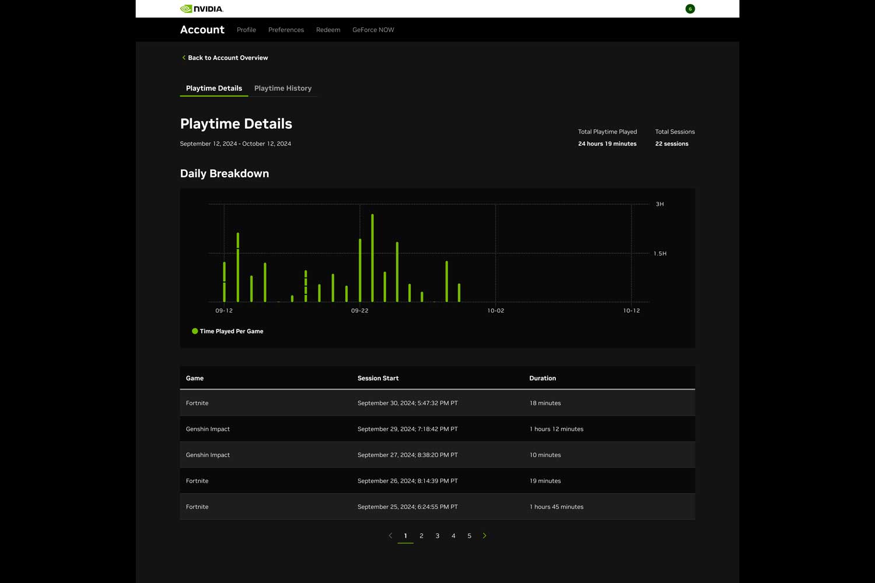875x583 pixels.
Task: Select page 1 in pagination
Action: [x=405, y=536]
